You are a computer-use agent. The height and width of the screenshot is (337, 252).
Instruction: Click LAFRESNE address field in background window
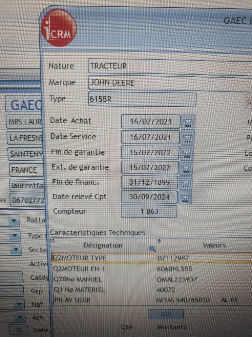pyautogui.click(x=25, y=138)
